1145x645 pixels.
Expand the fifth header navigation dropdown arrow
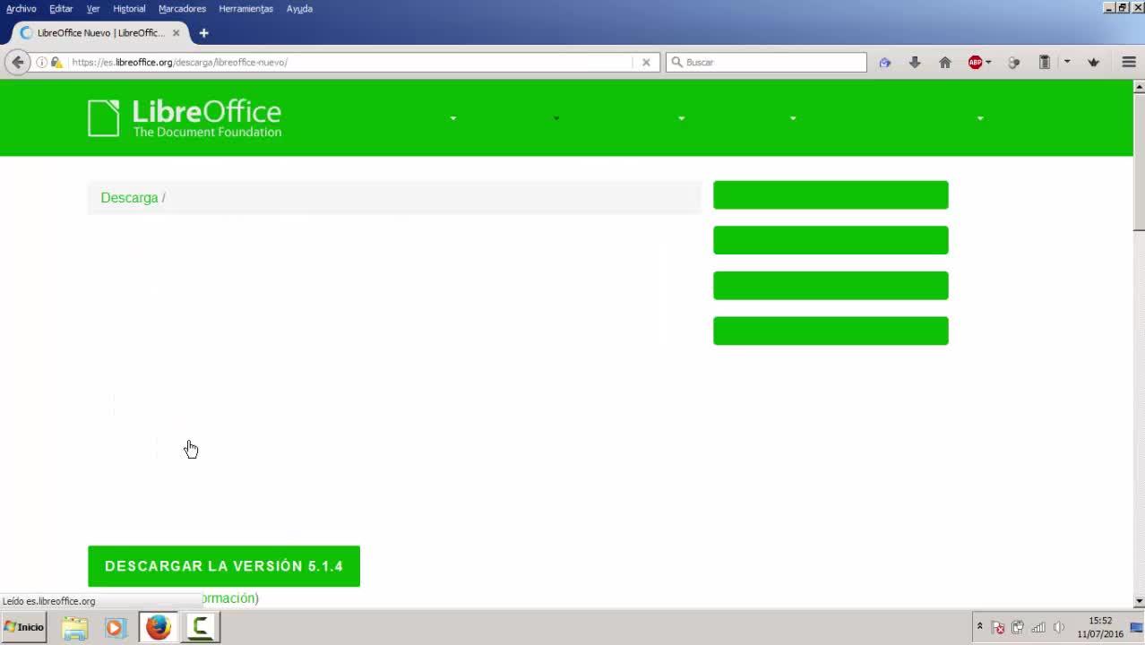[980, 118]
